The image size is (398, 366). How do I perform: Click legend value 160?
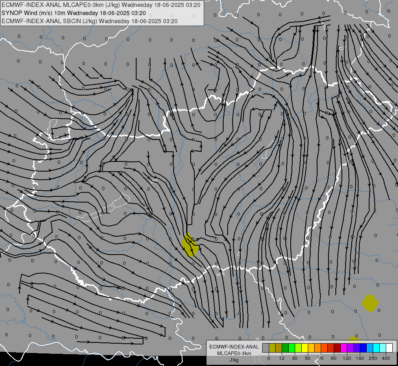pyautogui.click(x=360, y=358)
